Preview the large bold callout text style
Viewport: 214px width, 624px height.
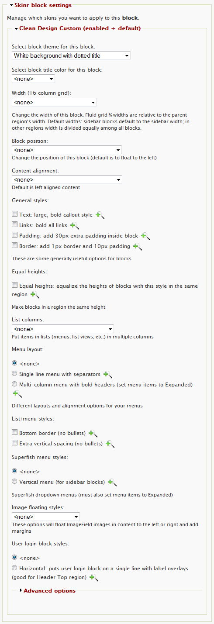pyautogui.click(x=100, y=215)
